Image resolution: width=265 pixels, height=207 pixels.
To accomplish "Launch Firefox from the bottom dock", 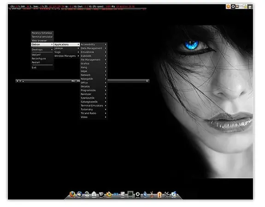I will tap(72, 194).
